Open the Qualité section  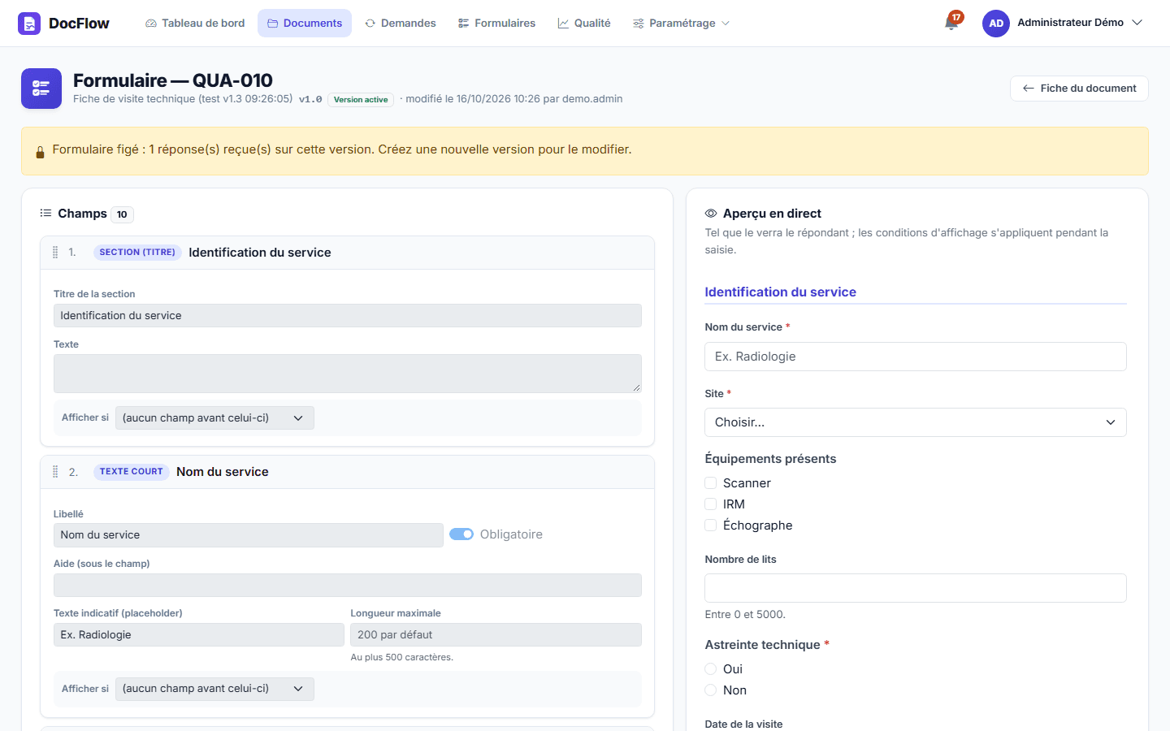[584, 24]
